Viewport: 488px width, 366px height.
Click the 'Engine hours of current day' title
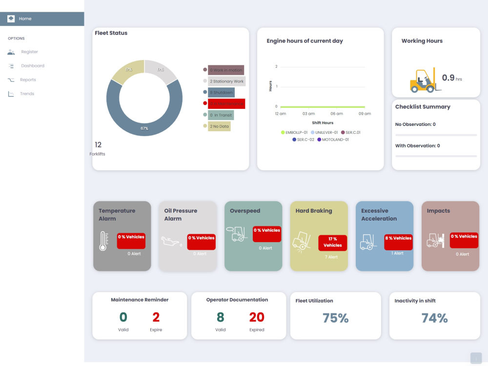[305, 41]
